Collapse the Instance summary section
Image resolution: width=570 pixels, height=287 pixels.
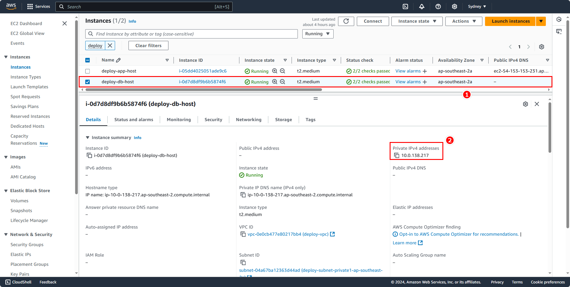(x=88, y=138)
